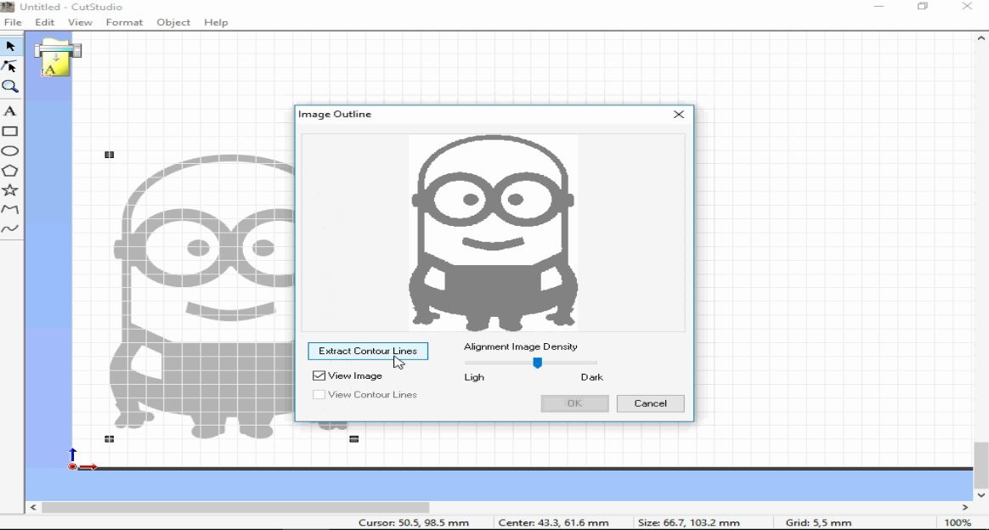The image size is (989, 530).
Task: Click vertical scrollbar up arrow
Action: tap(981, 38)
